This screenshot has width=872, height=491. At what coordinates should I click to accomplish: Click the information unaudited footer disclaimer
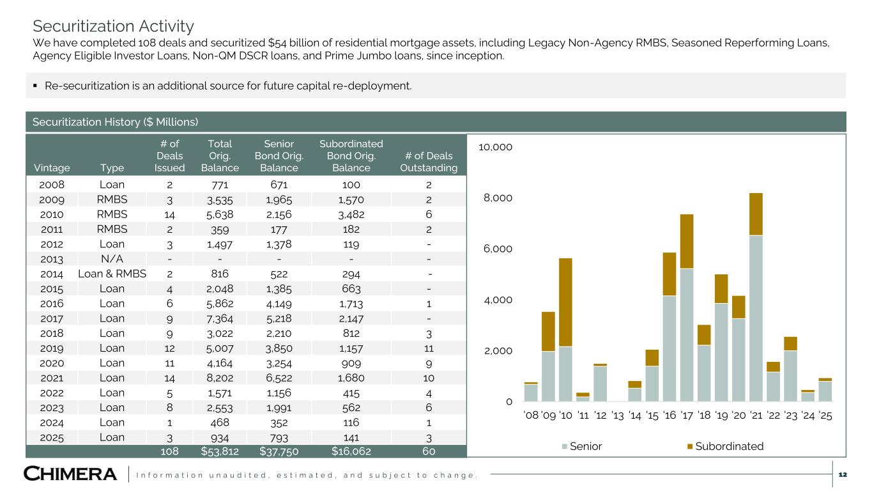(309, 474)
